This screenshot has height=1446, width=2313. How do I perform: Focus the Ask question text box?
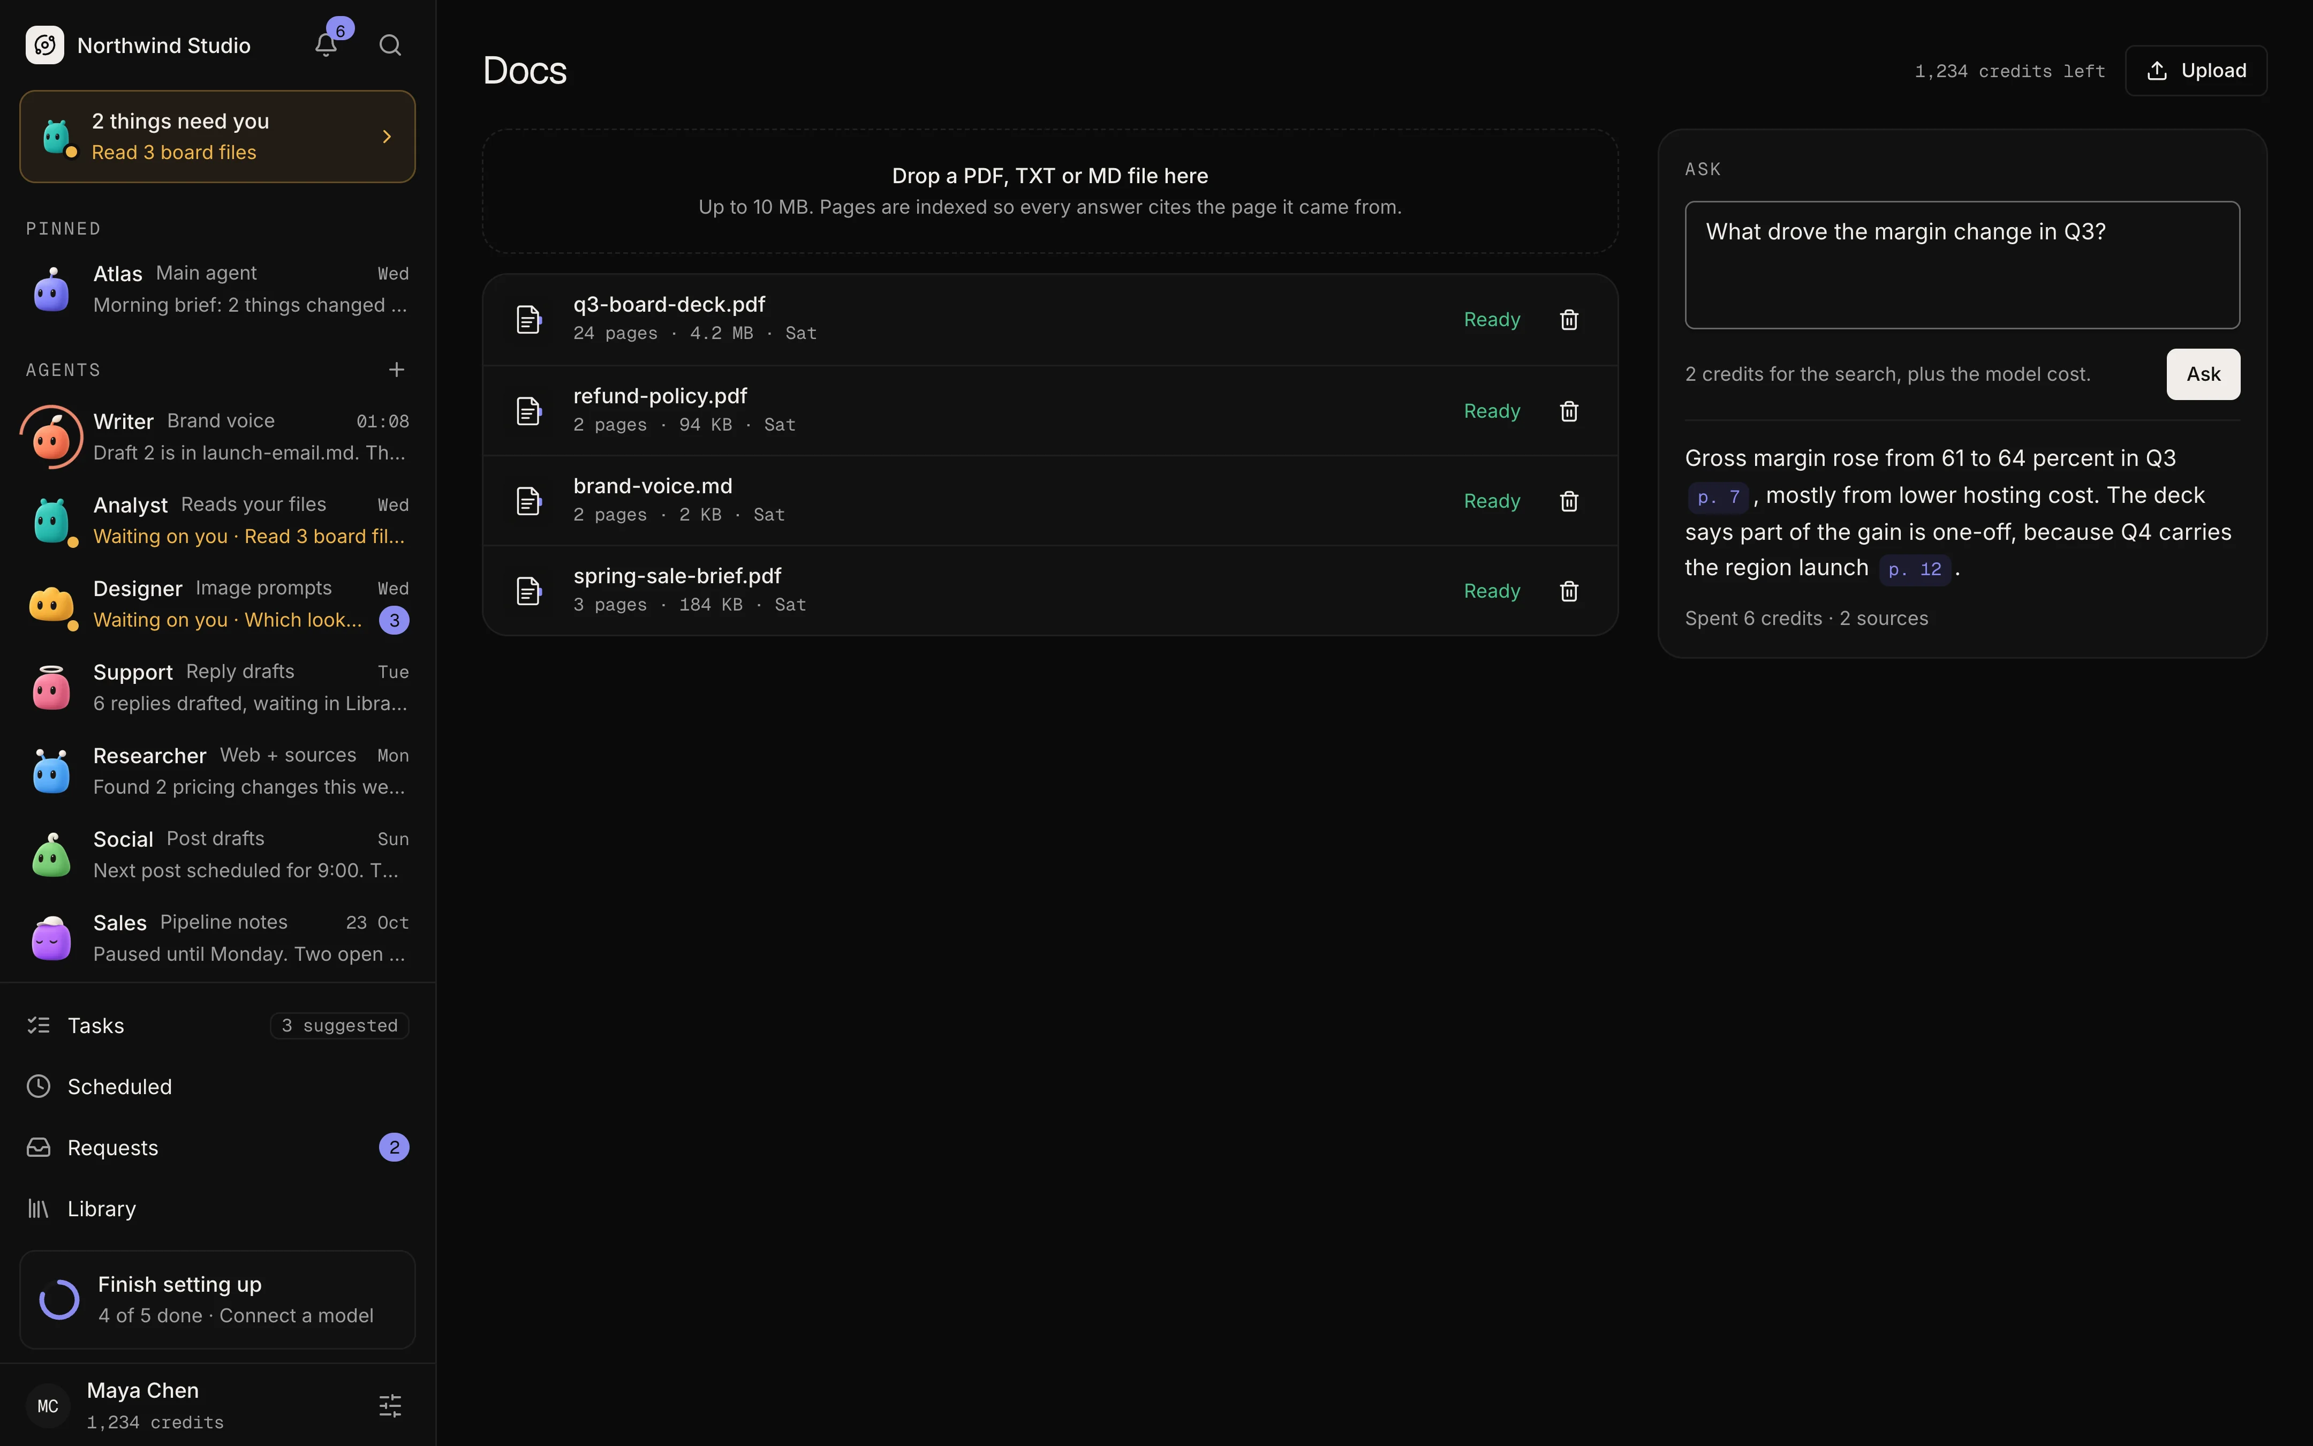1962,265
